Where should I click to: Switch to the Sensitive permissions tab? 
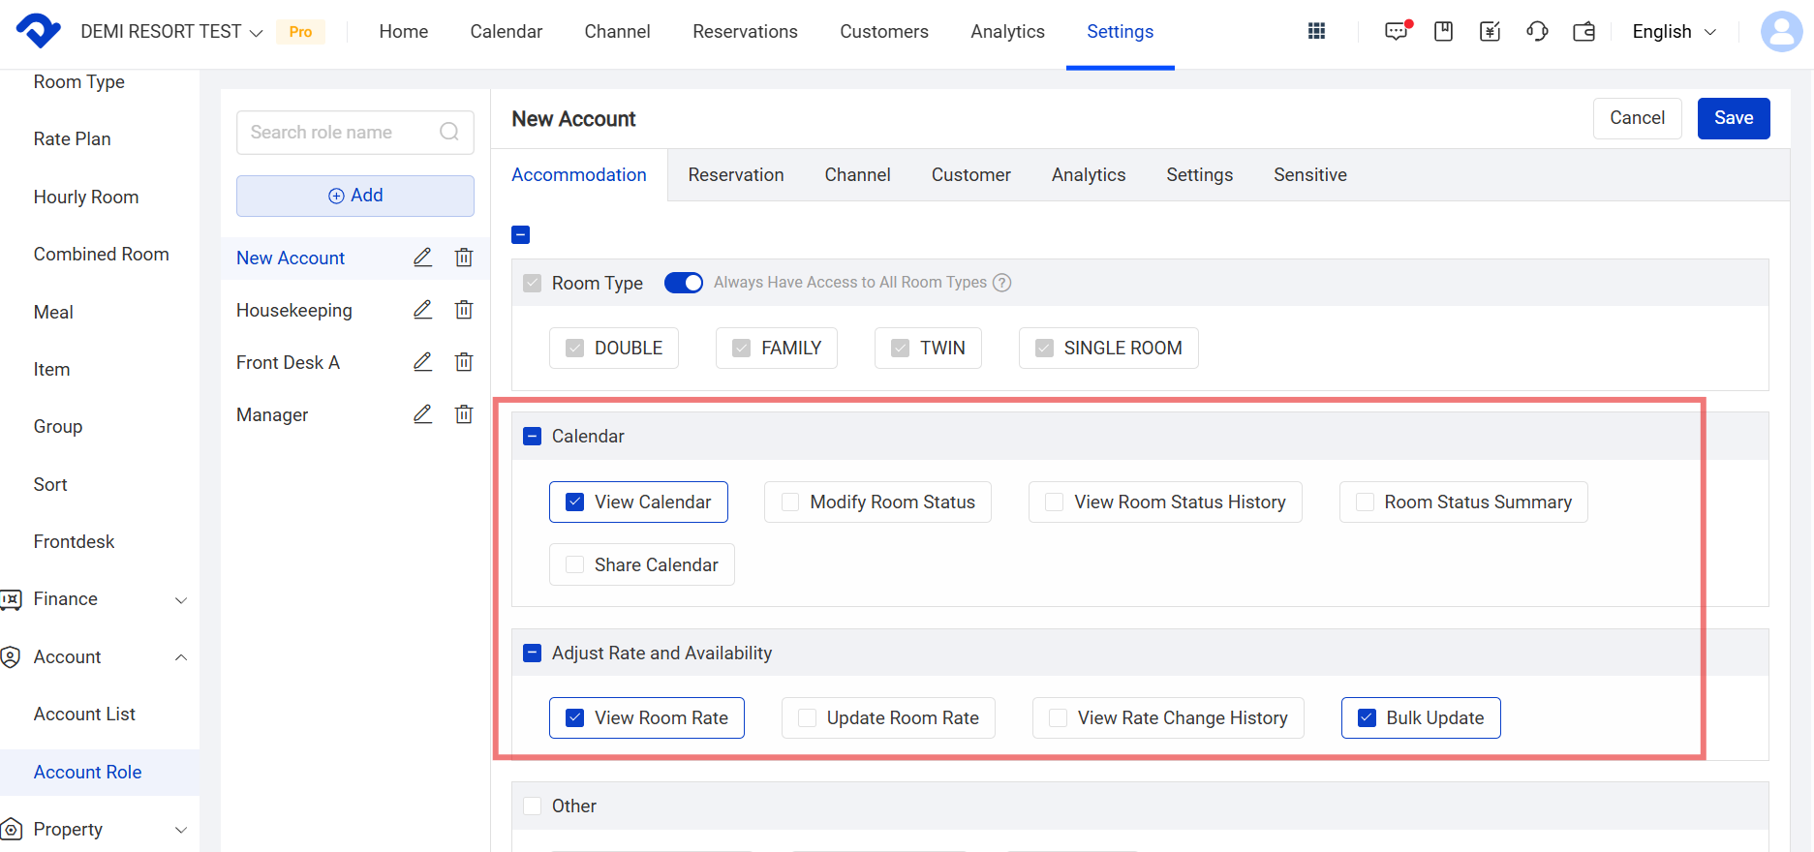(x=1309, y=175)
